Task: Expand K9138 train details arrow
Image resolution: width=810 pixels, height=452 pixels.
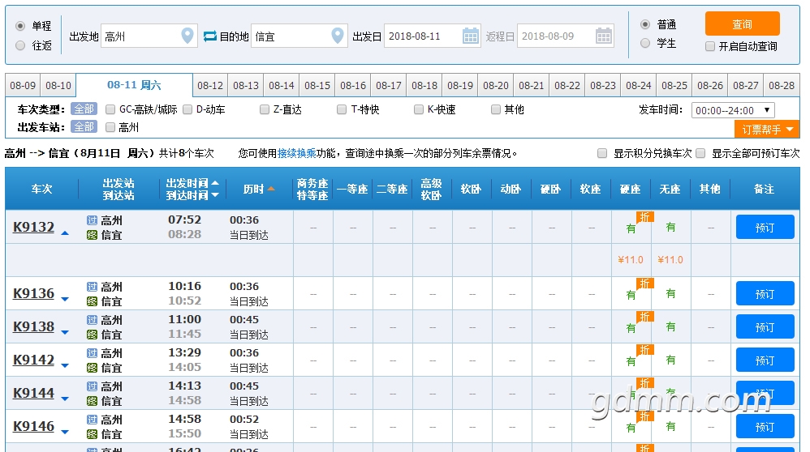Action: pyautogui.click(x=65, y=332)
